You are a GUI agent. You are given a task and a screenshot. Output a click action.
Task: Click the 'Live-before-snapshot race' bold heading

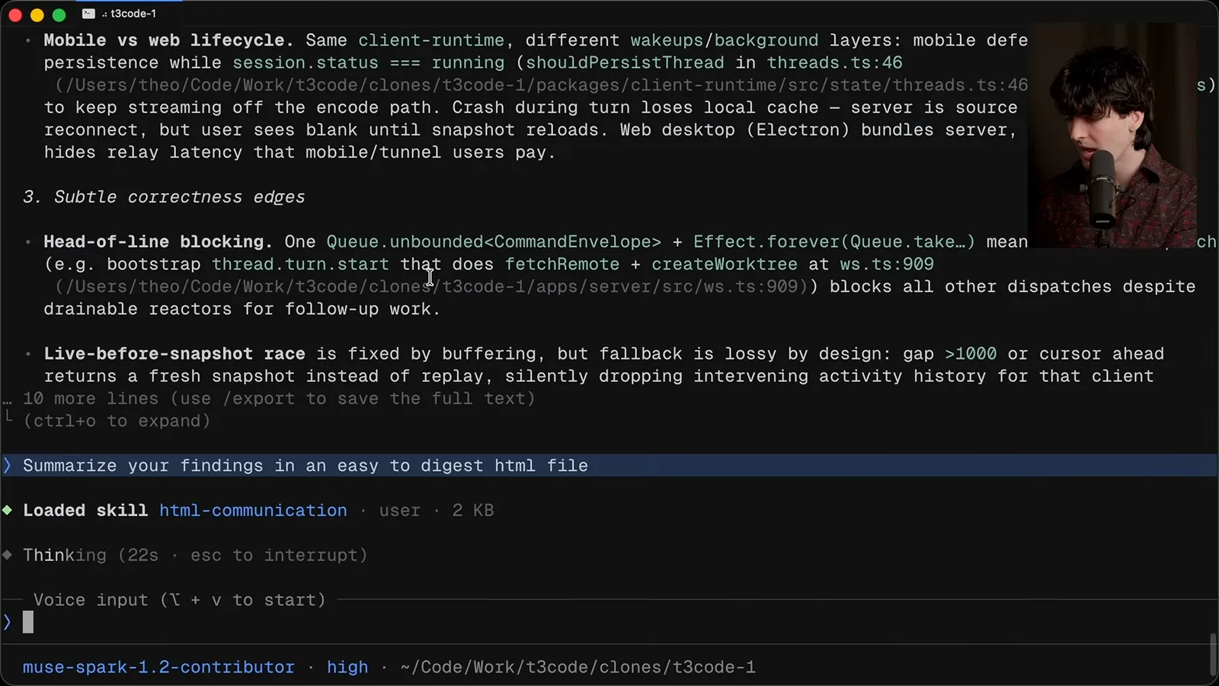click(174, 354)
